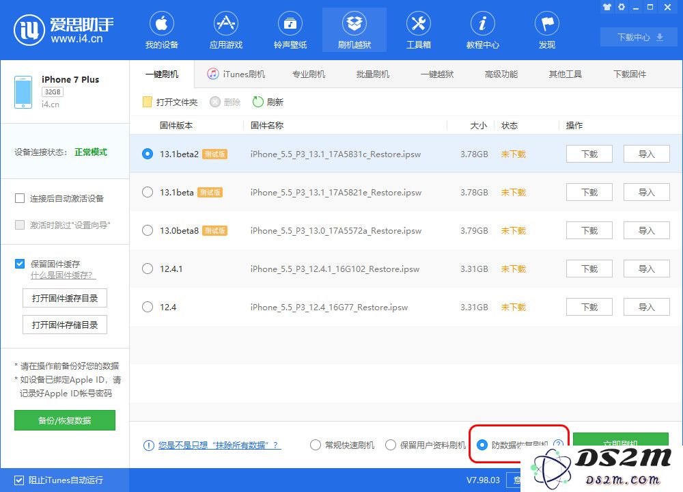Enable 连接后自动激活设备 checkbox
Image resolution: width=683 pixels, height=492 pixels.
(20, 199)
